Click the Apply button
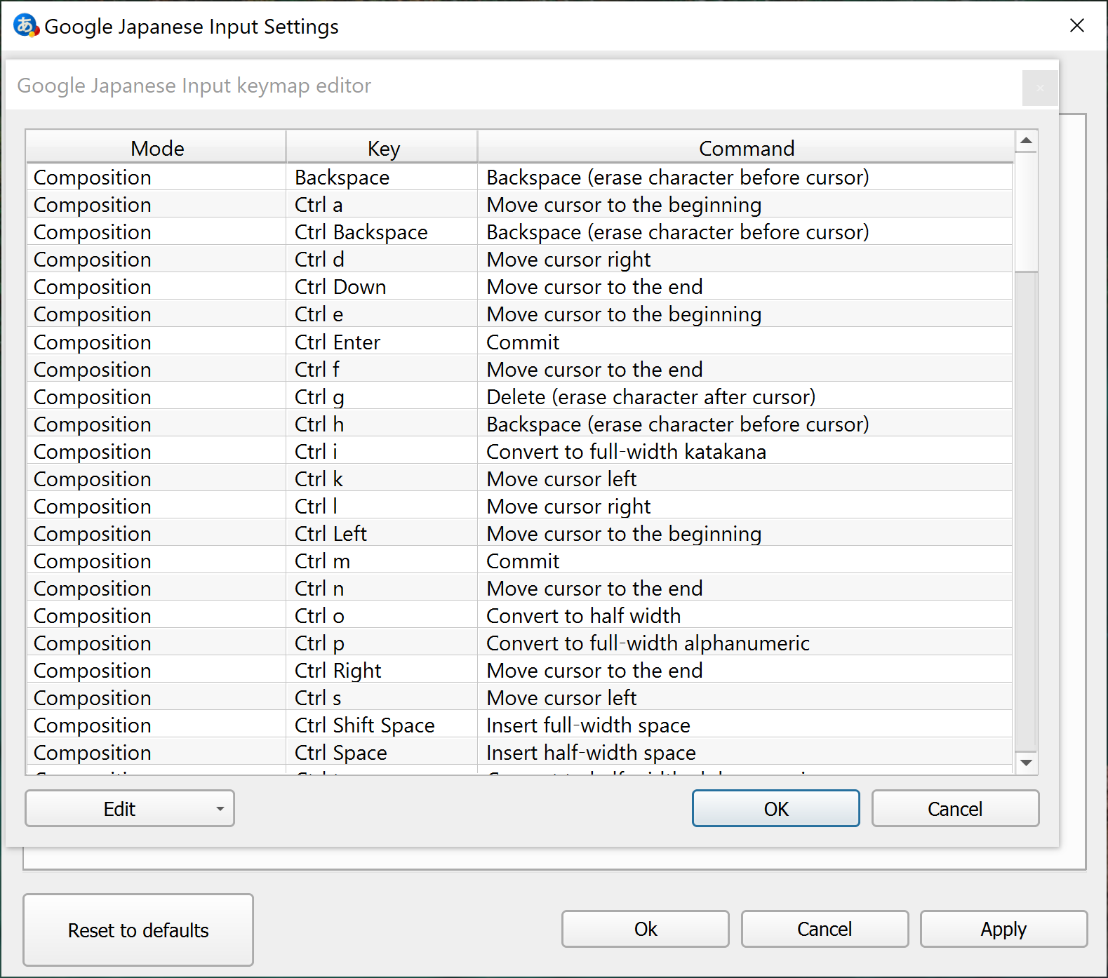1108x978 pixels. pos(1003,929)
